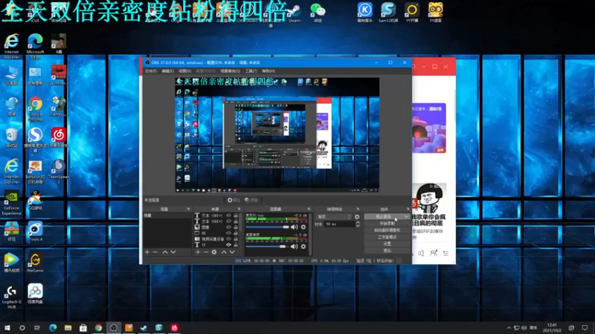Remove the selected source with minus icon
The width and height of the screenshot is (595, 334).
pos(206,252)
